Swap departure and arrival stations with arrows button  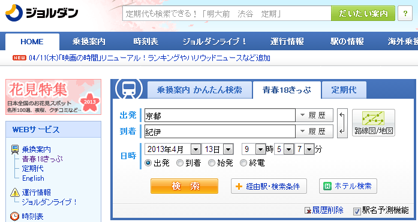coord(342,123)
